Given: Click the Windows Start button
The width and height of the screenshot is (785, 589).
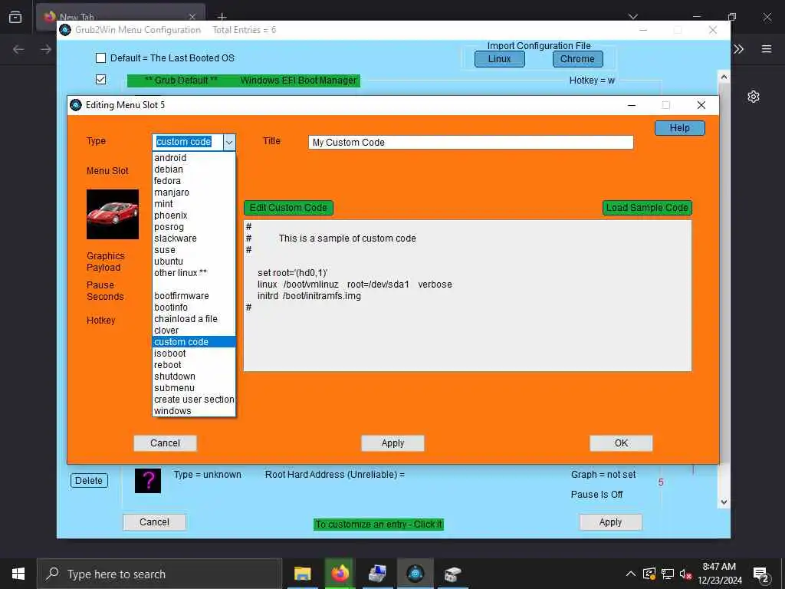Looking at the screenshot, I should [x=18, y=574].
